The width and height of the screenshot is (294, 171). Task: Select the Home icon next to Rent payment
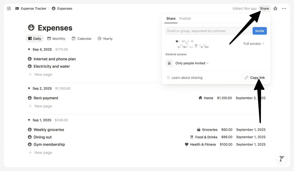coord(200,98)
